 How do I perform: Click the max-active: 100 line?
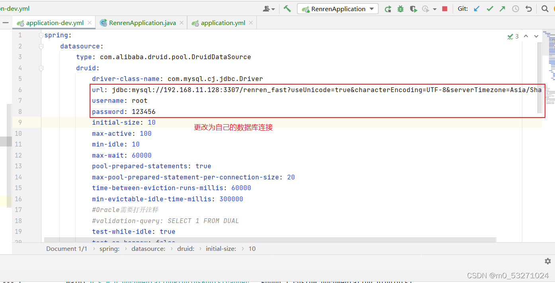tap(121, 133)
